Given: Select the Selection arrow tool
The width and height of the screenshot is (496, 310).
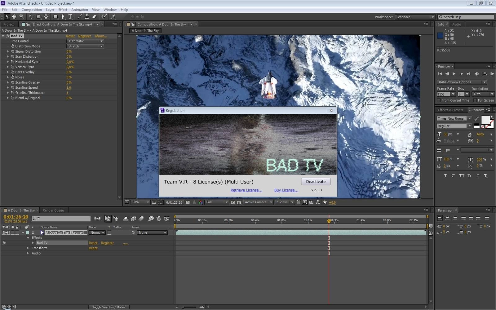Looking at the screenshot, I should tap(7, 16).
